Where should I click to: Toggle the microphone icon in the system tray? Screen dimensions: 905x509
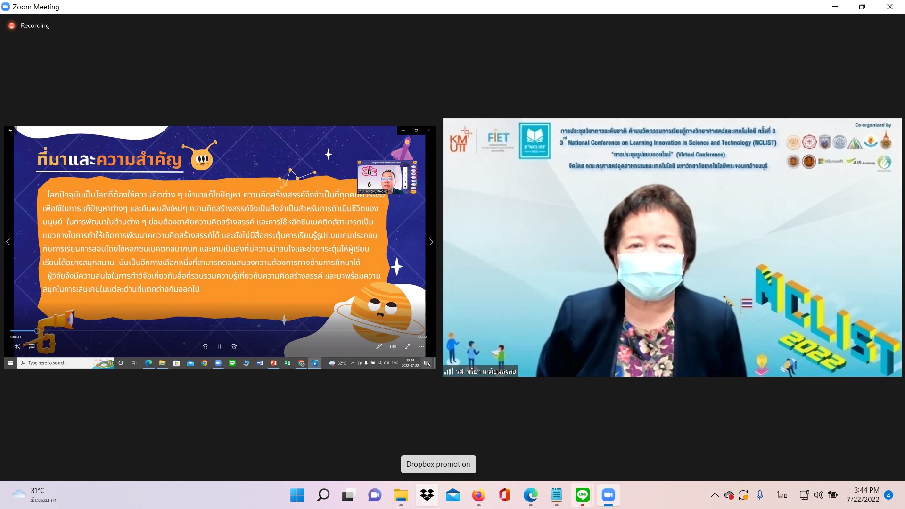click(x=760, y=495)
